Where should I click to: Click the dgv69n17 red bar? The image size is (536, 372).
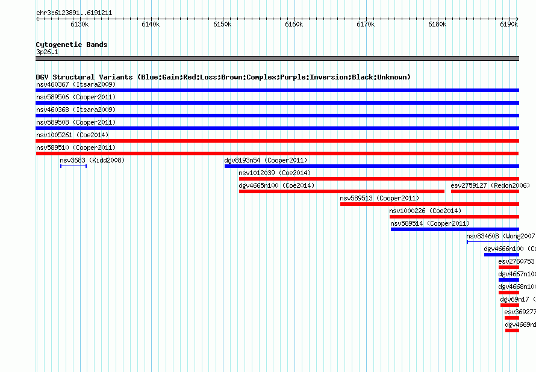(510, 305)
